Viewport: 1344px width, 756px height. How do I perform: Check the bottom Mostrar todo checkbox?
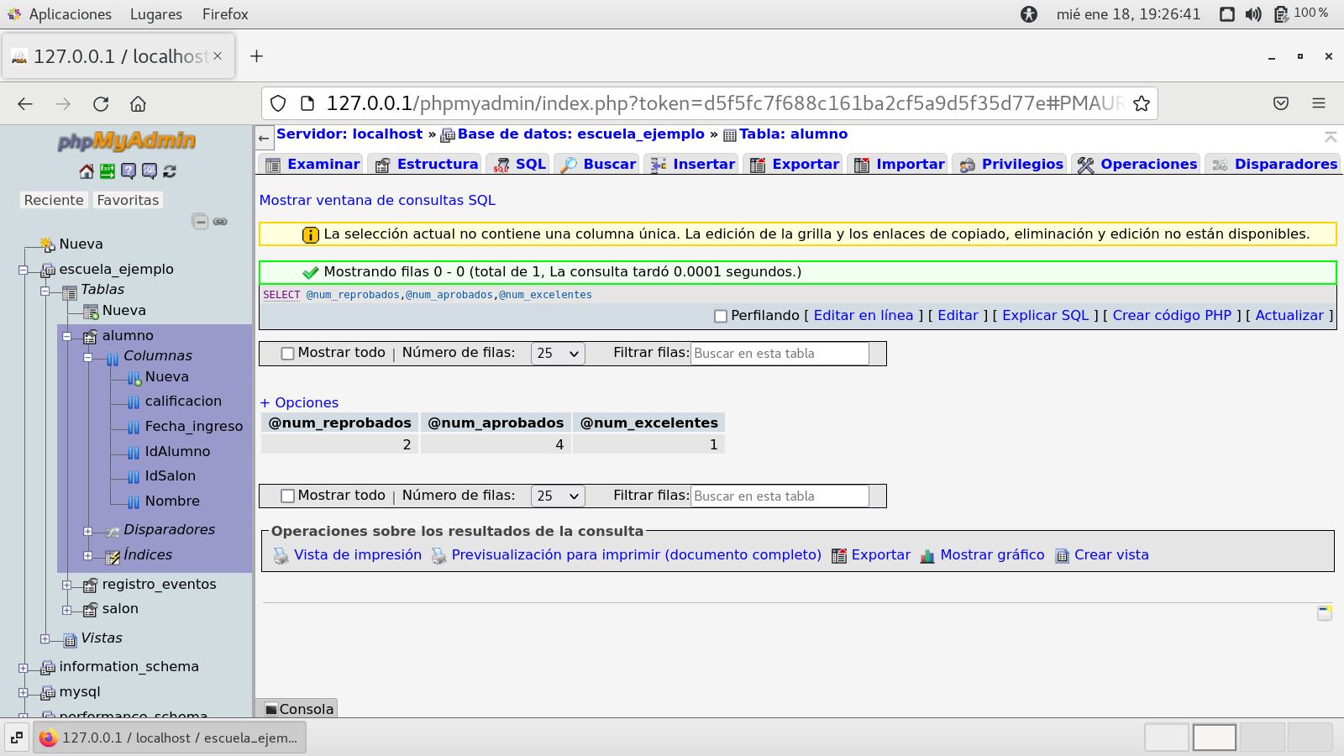coord(287,496)
